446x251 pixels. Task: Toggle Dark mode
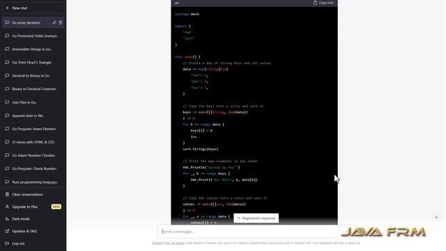coord(33,219)
